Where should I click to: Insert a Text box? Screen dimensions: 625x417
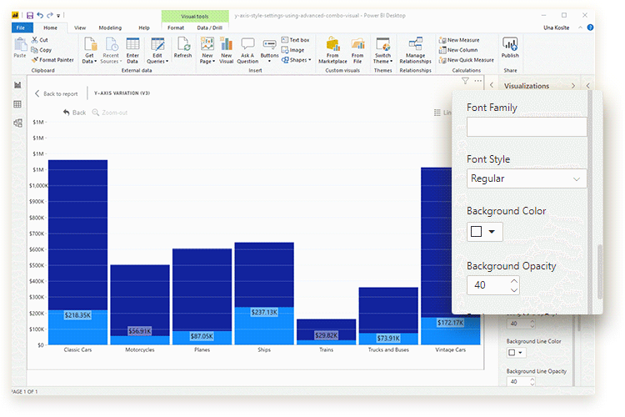(295, 40)
